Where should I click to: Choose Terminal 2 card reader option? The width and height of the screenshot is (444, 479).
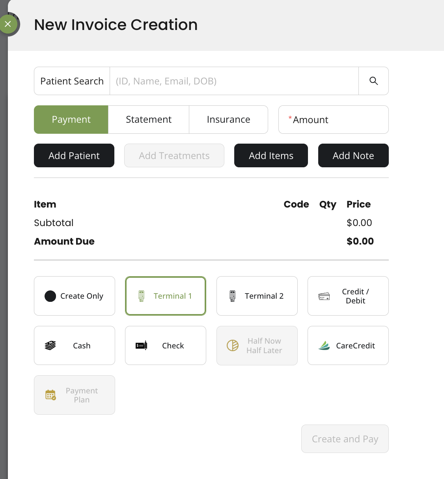pyautogui.click(x=257, y=296)
